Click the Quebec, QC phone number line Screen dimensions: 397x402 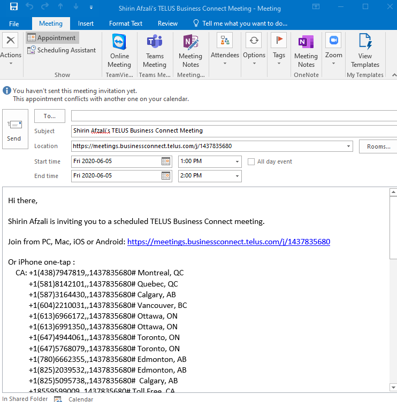[103, 284]
